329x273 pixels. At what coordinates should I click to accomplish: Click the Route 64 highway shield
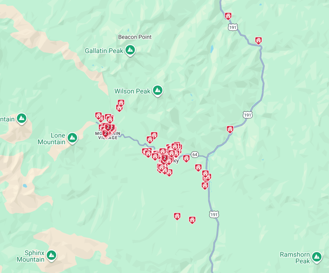point(195,154)
